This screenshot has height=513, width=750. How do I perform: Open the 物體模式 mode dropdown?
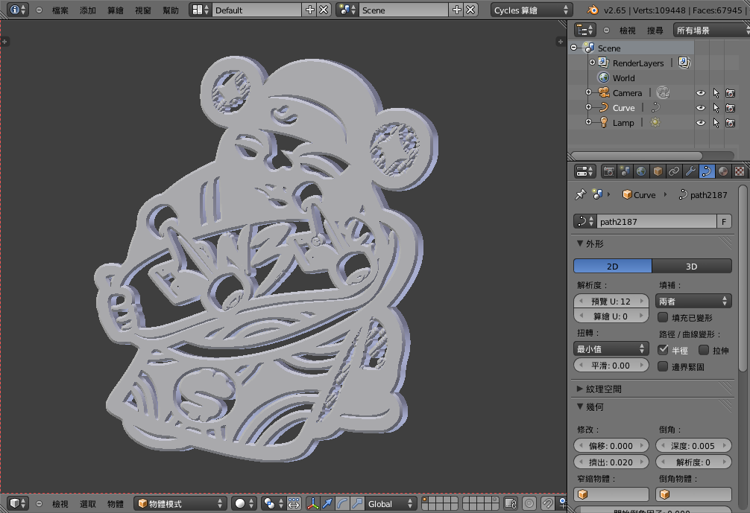tap(180, 503)
